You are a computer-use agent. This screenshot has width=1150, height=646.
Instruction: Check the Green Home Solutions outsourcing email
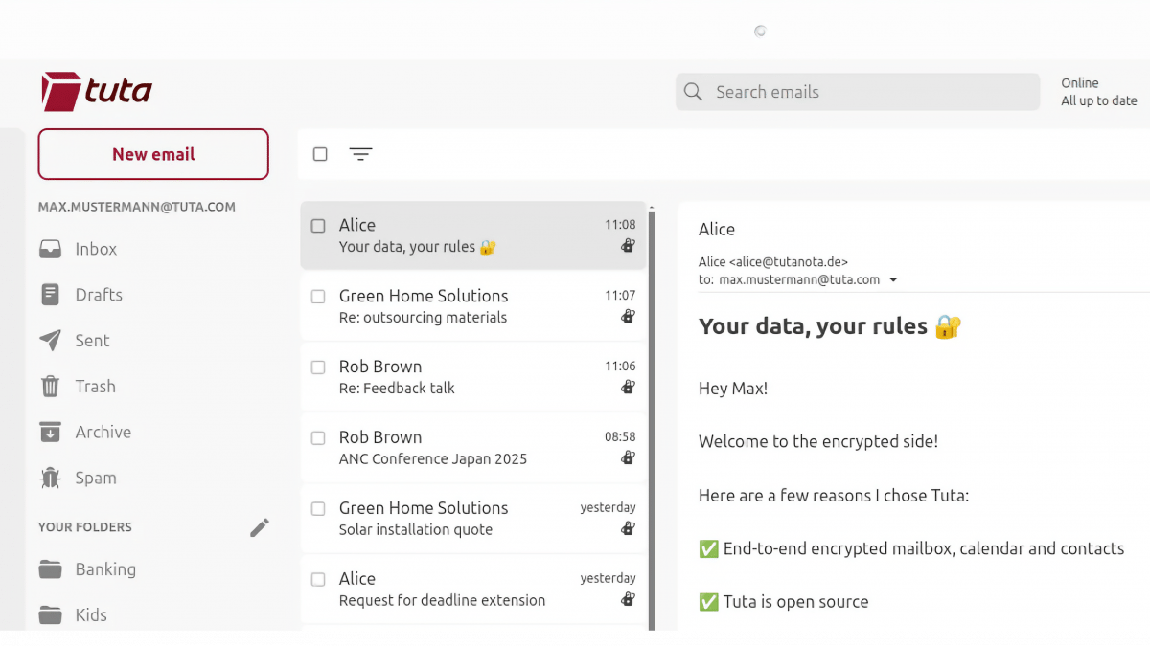pyautogui.click(x=318, y=297)
